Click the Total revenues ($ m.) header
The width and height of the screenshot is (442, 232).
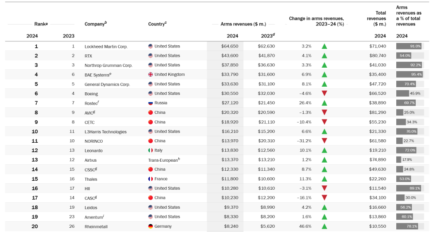(x=376, y=19)
